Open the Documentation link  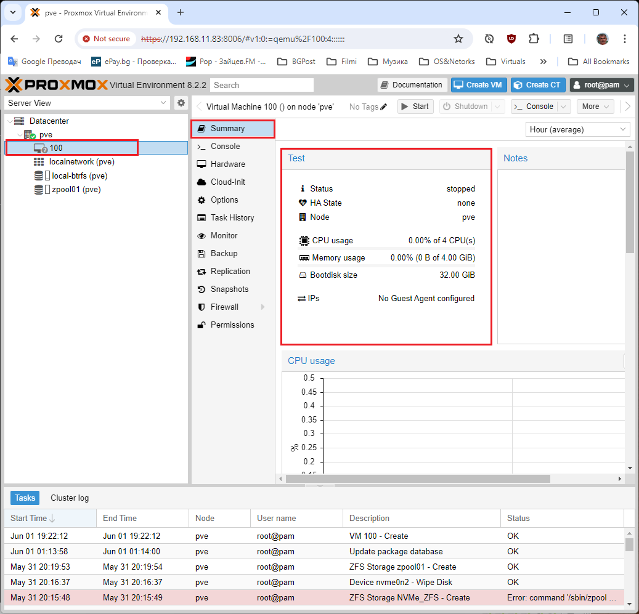(x=412, y=85)
